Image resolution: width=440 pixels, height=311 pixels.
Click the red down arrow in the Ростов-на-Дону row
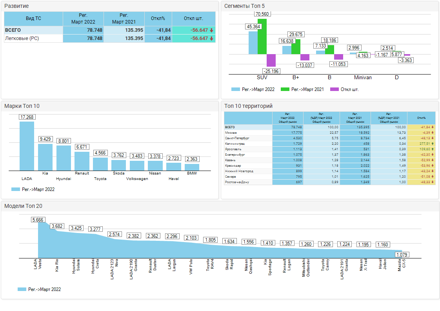pyautogui.click(x=432, y=182)
